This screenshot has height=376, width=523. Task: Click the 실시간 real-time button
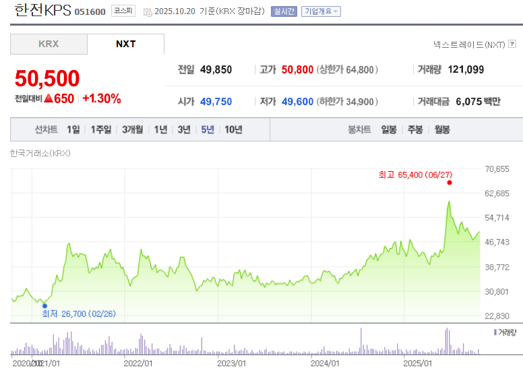click(284, 11)
